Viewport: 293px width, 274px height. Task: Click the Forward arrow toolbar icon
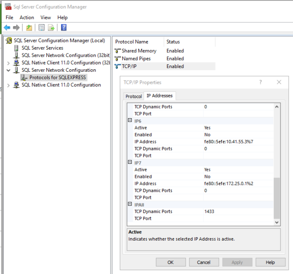coord(16,28)
